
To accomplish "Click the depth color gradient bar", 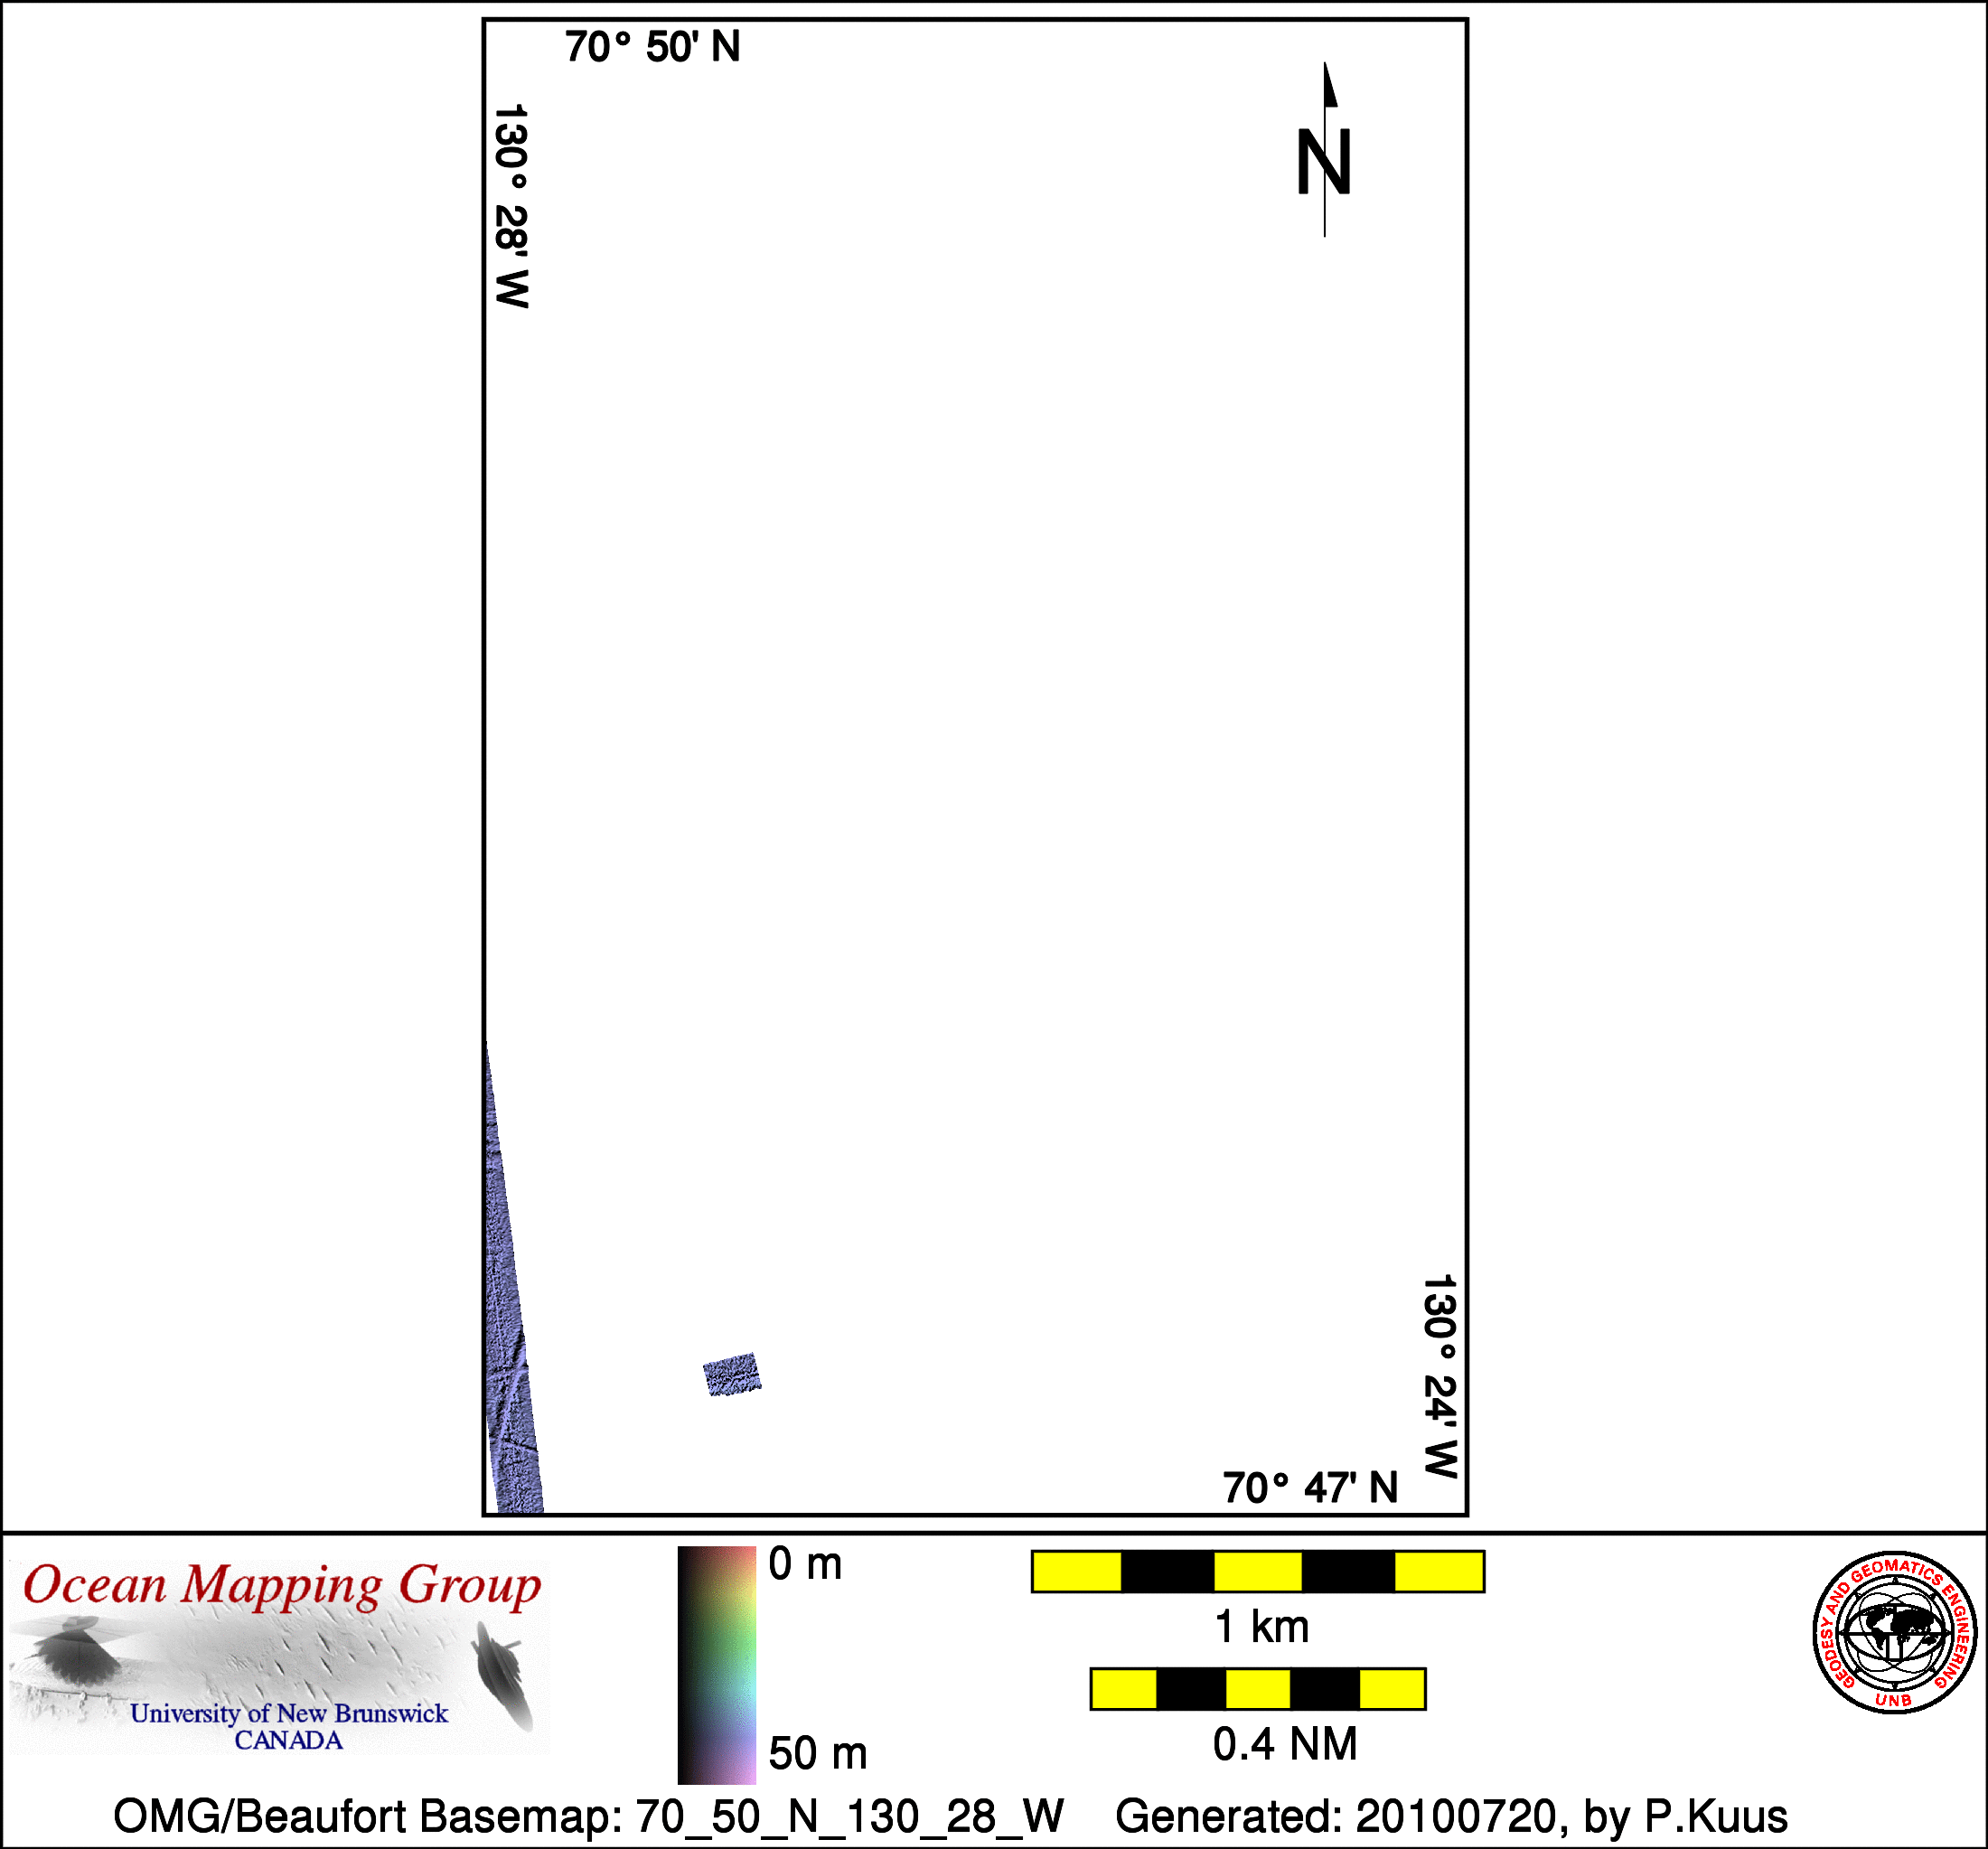I will [716, 1665].
